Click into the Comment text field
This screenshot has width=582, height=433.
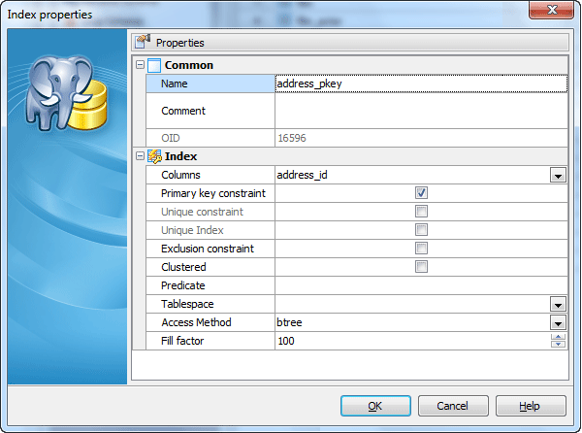click(420, 111)
